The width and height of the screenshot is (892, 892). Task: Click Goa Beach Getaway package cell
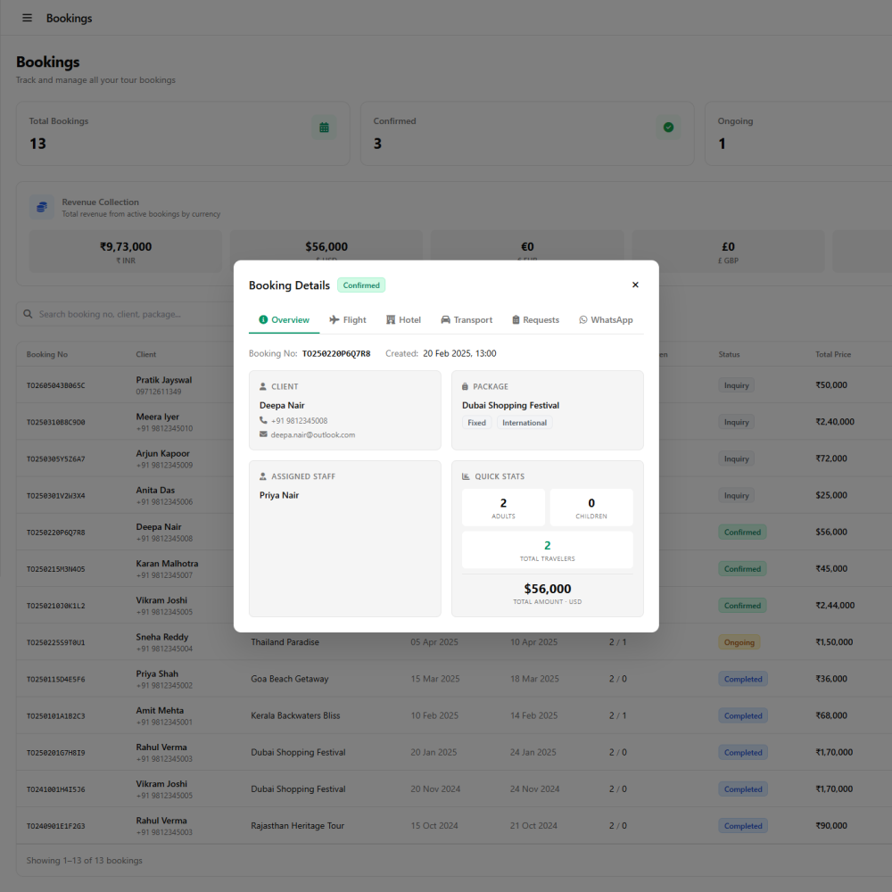pos(290,679)
